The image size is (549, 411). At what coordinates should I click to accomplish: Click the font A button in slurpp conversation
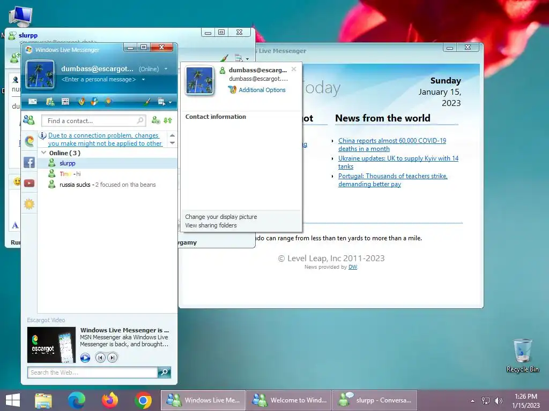click(15, 225)
